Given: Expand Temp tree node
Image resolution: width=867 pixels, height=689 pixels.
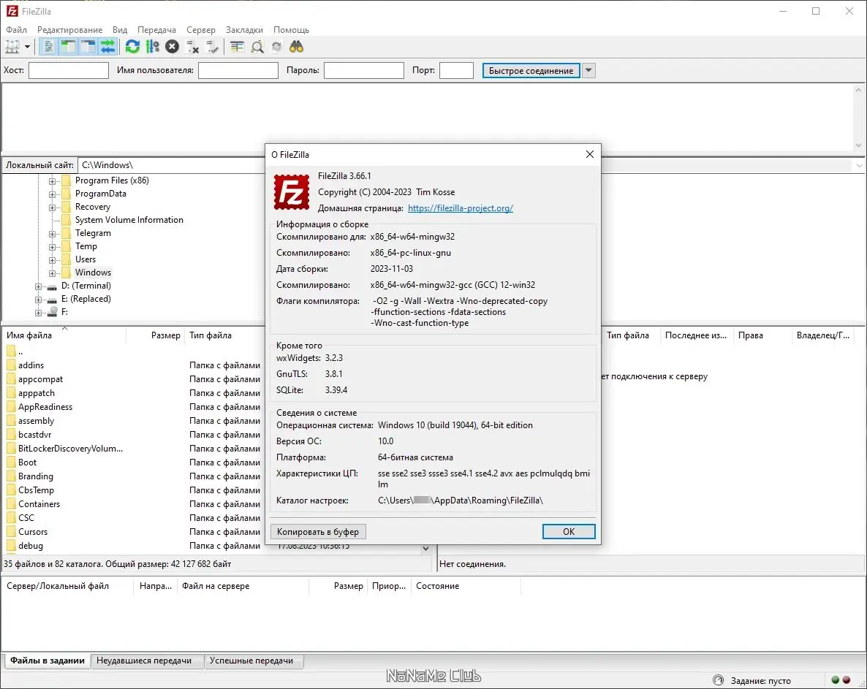Looking at the screenshot, I should [x=52, y=247].
